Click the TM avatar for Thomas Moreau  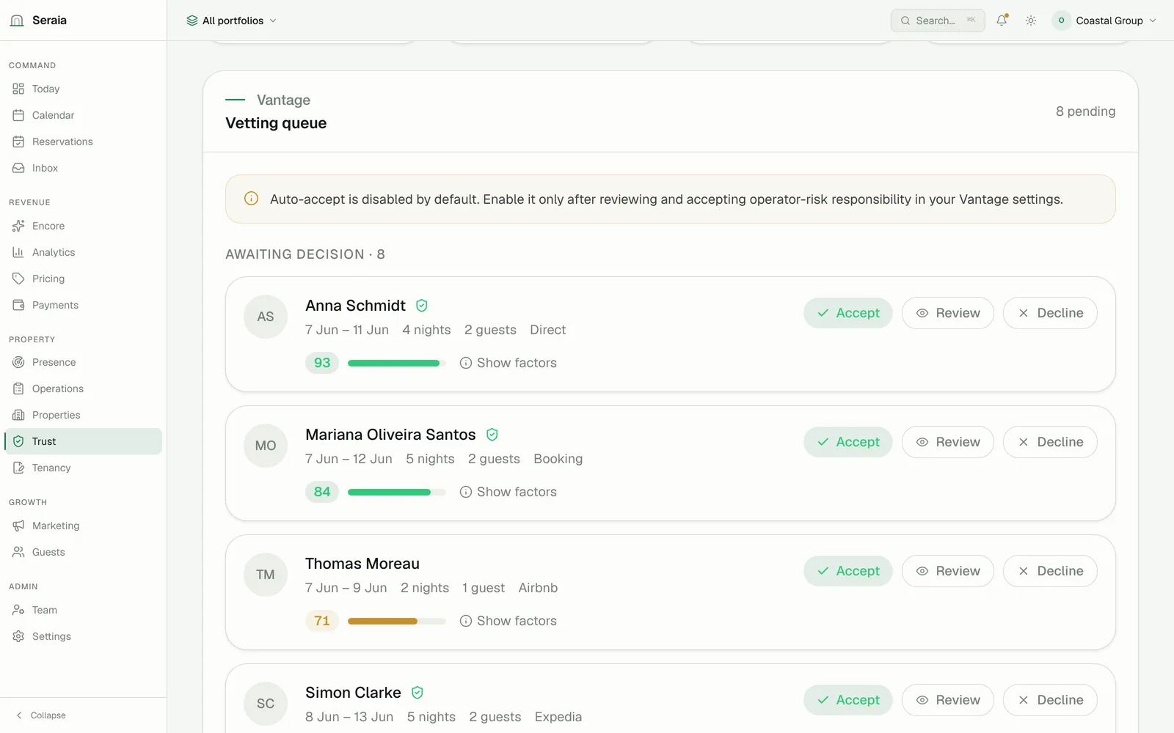tap(266, 575)
